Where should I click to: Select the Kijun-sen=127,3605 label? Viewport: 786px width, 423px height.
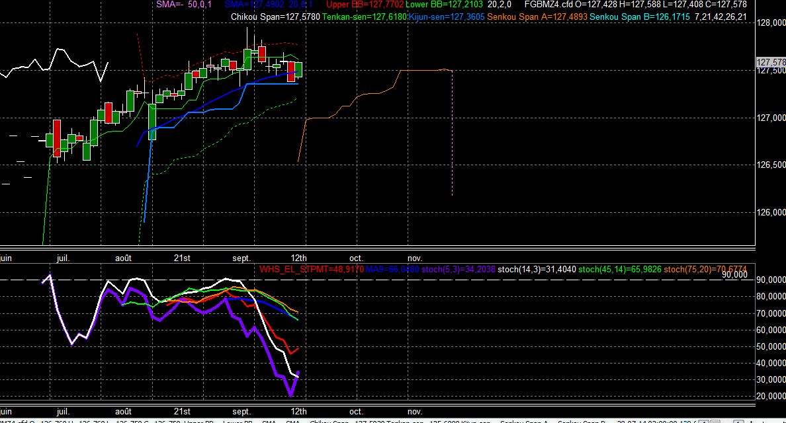(447, 17)
